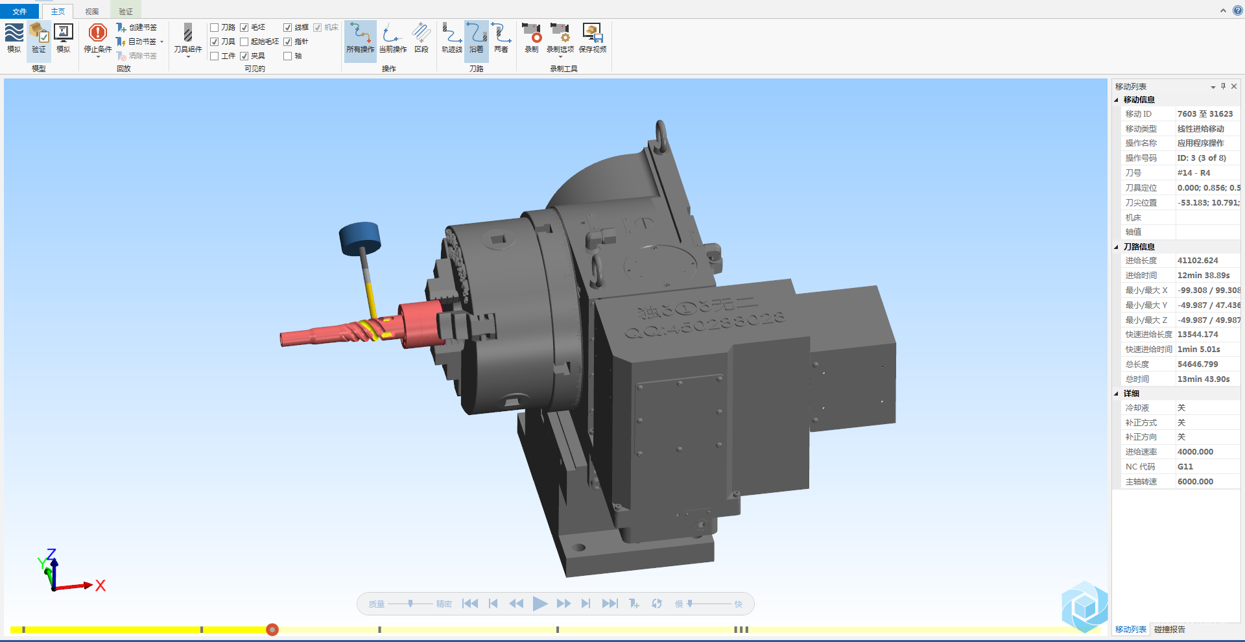Collapse the 详细 section
1245x642 pixels.
coord(1117,394)
